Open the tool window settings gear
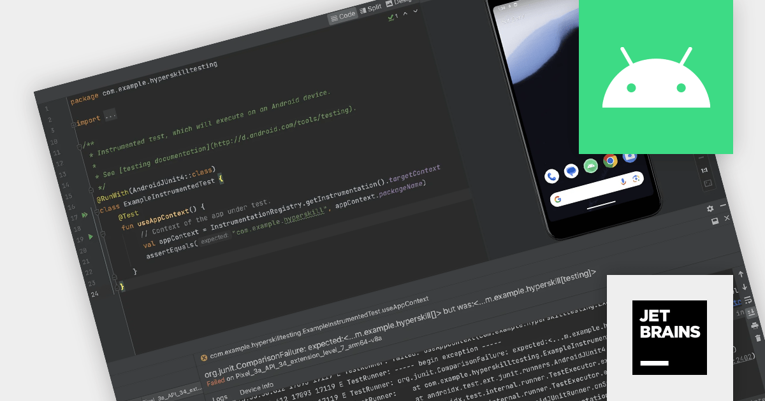The width and height of the screenshot is (765, 401). coord(710,209)
